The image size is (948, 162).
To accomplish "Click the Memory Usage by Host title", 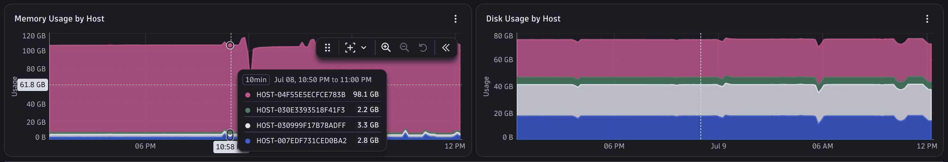I will pyautogui.click(x=59, y=19).
